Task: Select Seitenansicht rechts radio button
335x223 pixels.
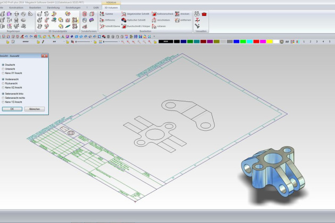Action: pos(3,97)
